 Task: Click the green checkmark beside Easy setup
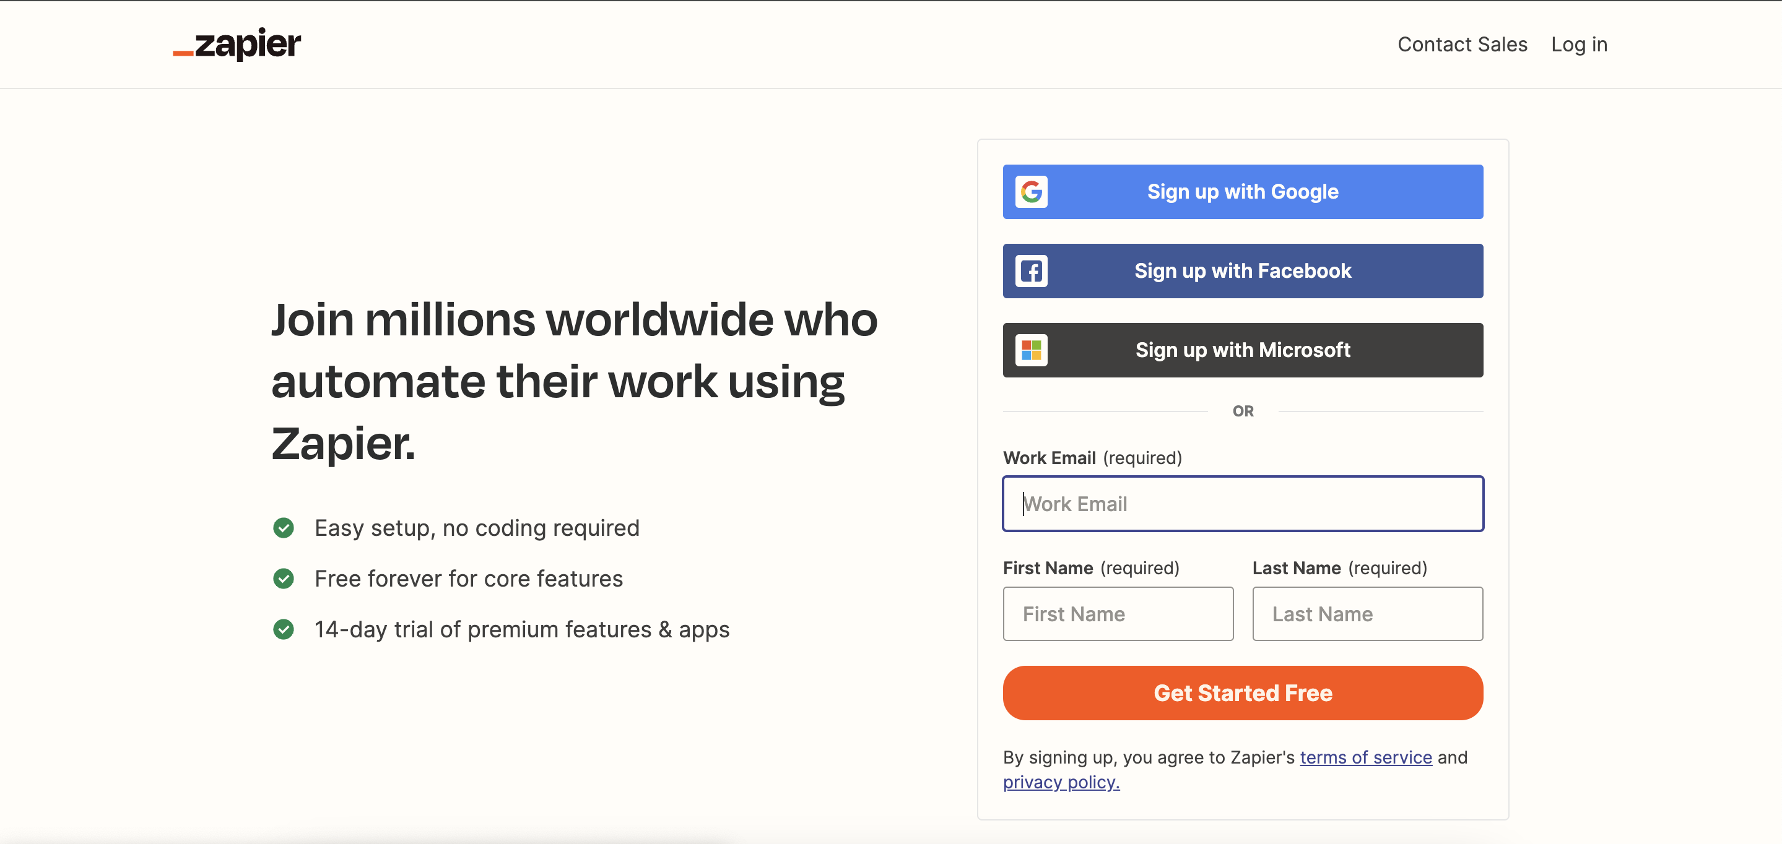[x=284, y=528]
